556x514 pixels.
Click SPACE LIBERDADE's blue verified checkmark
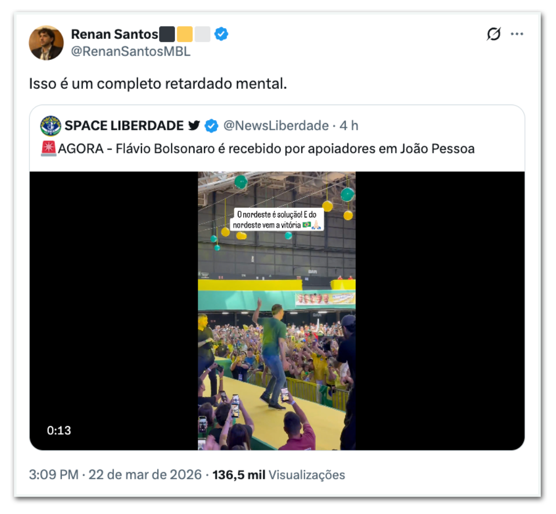coord(211,126)
